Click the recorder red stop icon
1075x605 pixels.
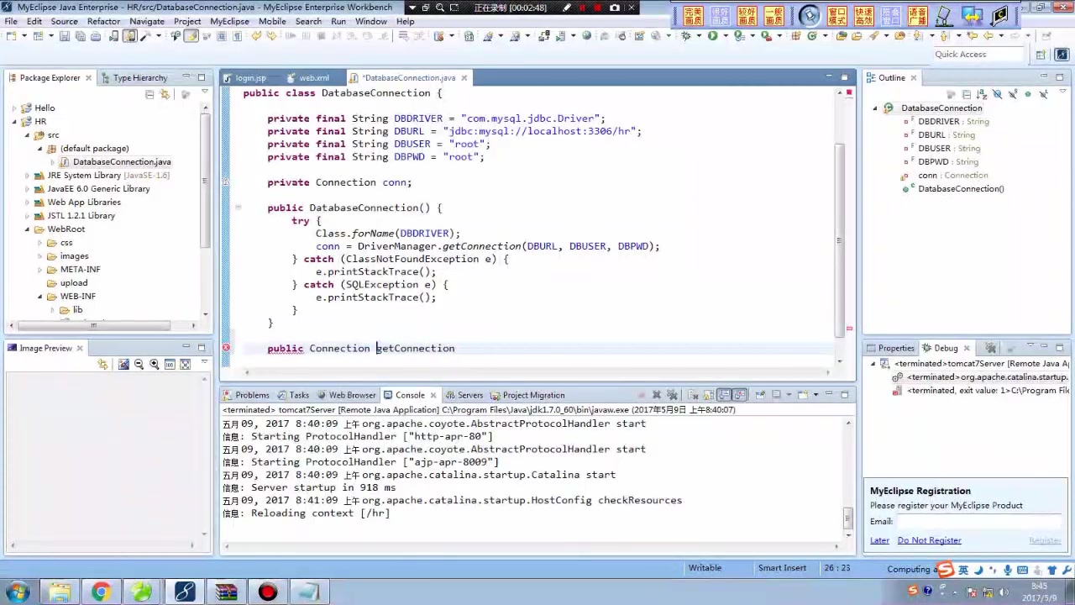point(598,8)
